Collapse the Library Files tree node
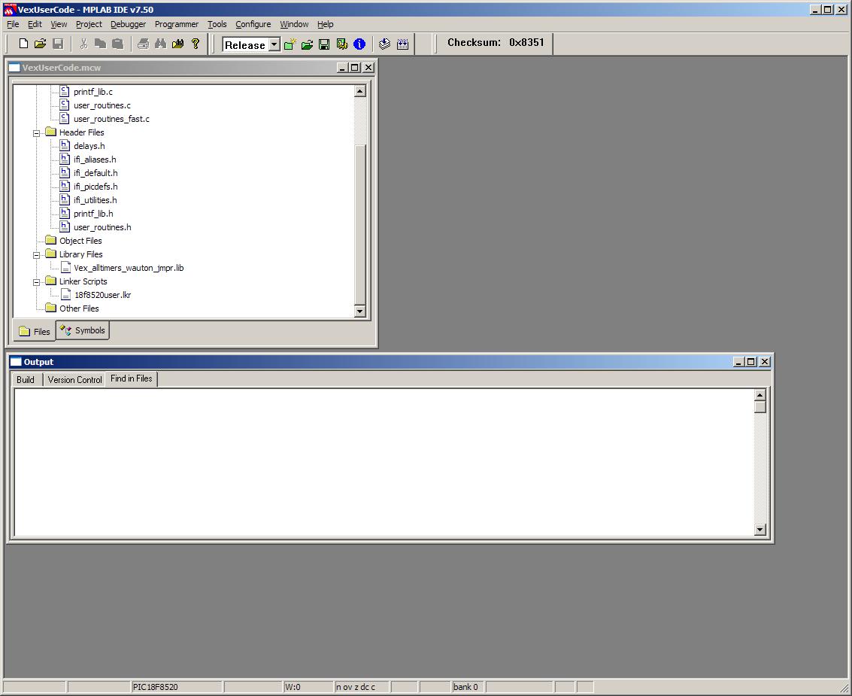Image resolution: width=852 pixels, height=696 pixels. coord(37,254)
